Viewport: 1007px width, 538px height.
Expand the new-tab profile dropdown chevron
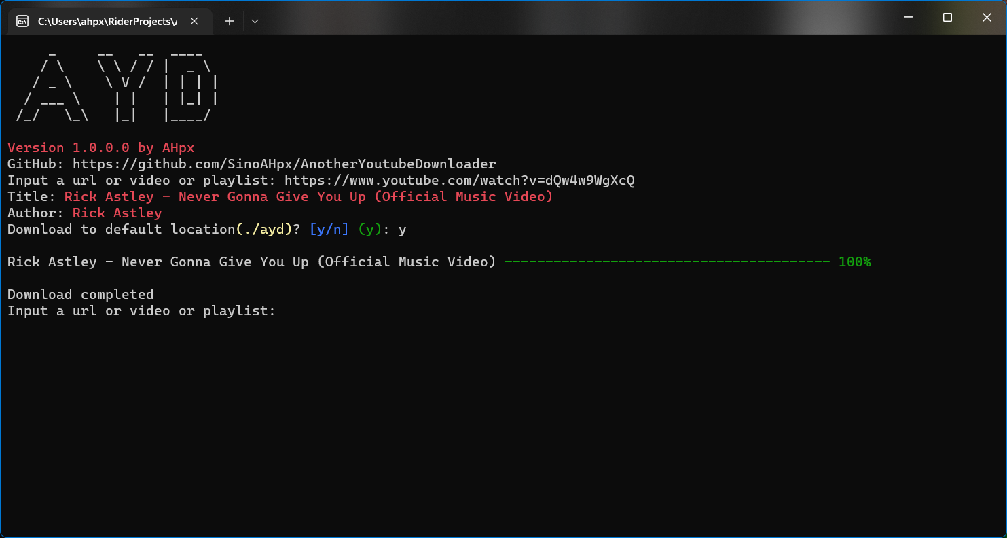click(255, 21)
